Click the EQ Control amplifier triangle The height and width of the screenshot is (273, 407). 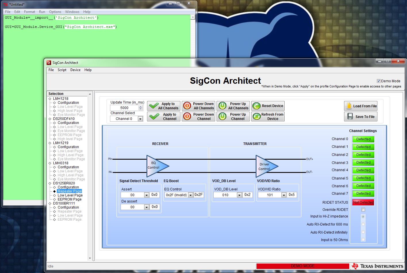(x=157, y=166)
